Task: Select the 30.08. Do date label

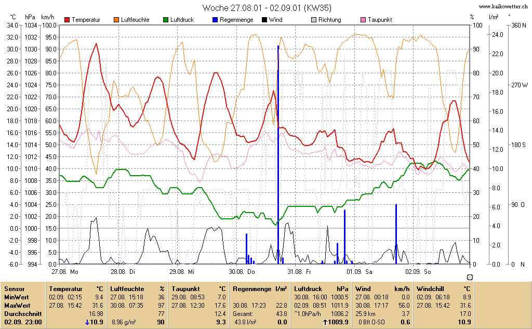Action: [x=242, y=272]
